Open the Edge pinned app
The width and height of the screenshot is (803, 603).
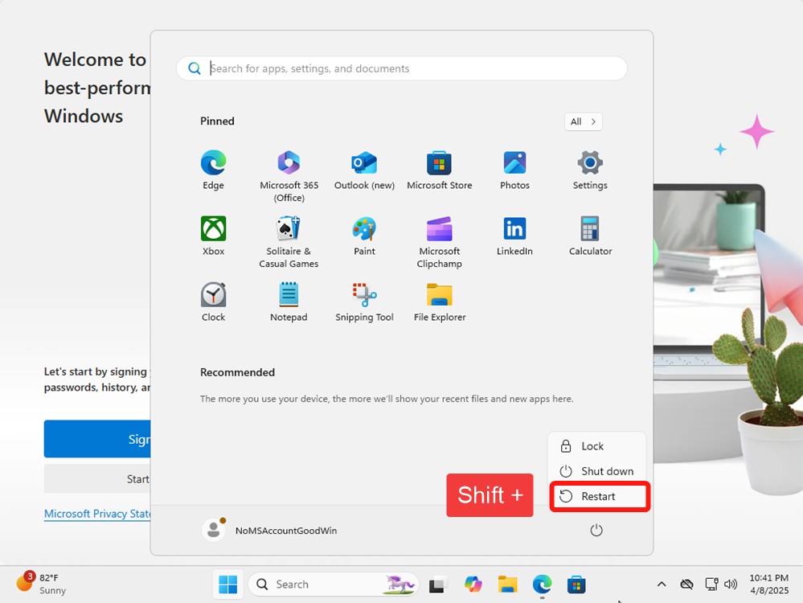tap(213, 170)
